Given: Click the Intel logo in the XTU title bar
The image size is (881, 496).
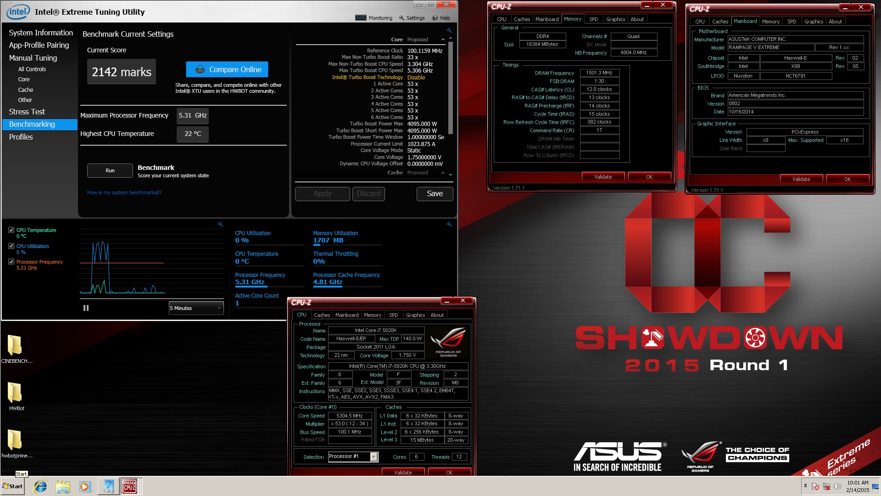Looking at the screenshot, I should click(x=18, y=11).
